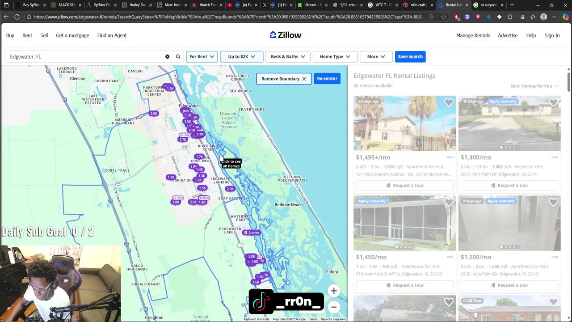The height and width of the screenshot is (322, 572).
Task: Favorite the $1,400/mo Fern Palm Dr listing
Action: (x=553, y=103)
